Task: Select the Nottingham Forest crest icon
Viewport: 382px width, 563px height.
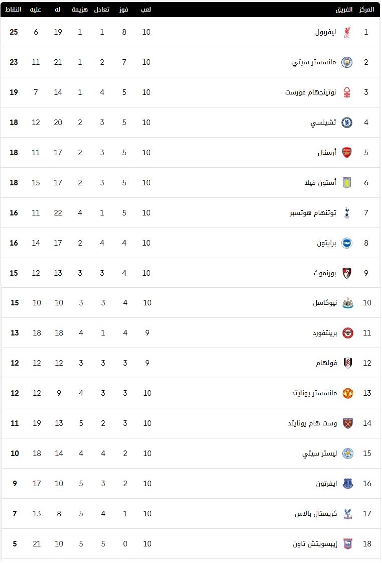Action: click(347, 92)
